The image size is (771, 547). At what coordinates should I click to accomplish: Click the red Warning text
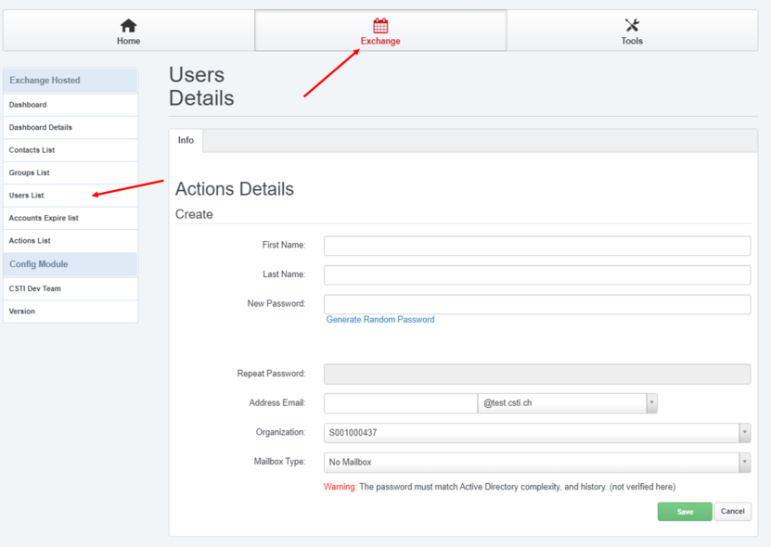tap(340, 487)
